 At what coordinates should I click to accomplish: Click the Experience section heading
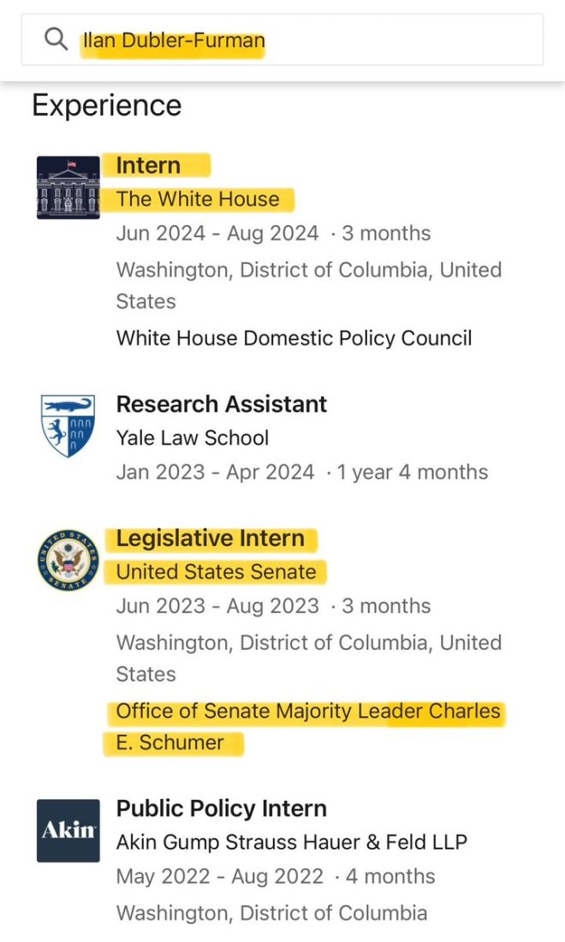(x=107, y=105)
